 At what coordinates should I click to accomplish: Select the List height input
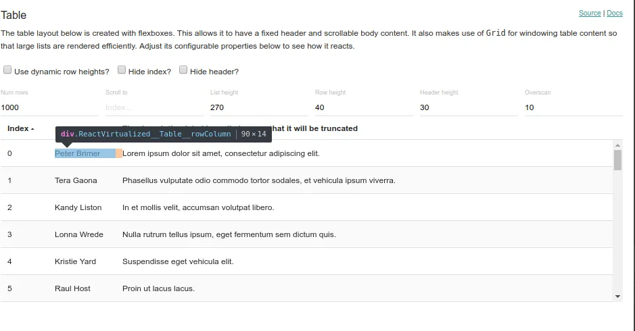coord(259,107)
